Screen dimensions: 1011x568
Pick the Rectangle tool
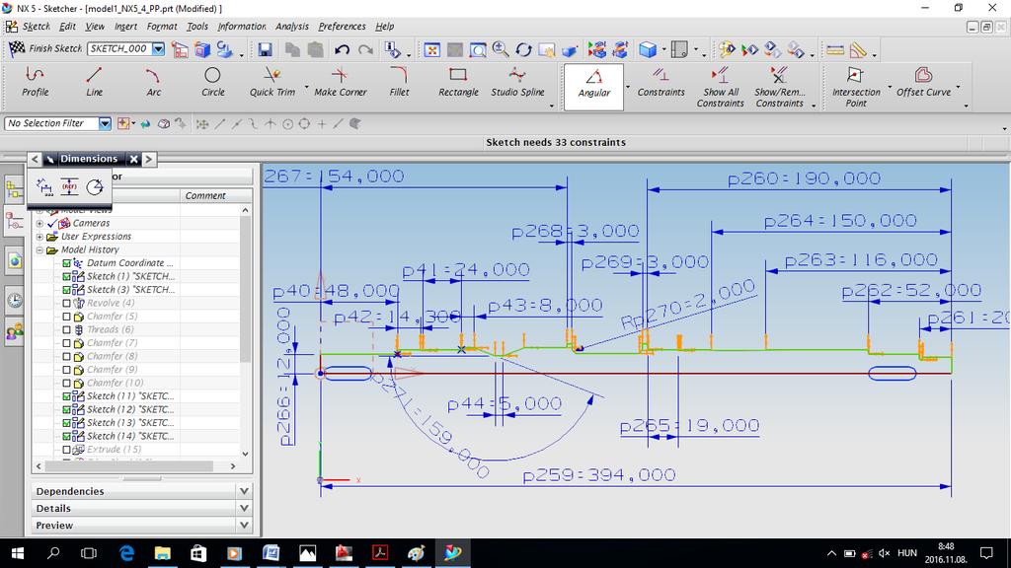point(458,82)
